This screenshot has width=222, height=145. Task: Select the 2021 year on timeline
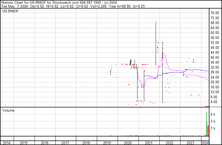tap(149, 143)
